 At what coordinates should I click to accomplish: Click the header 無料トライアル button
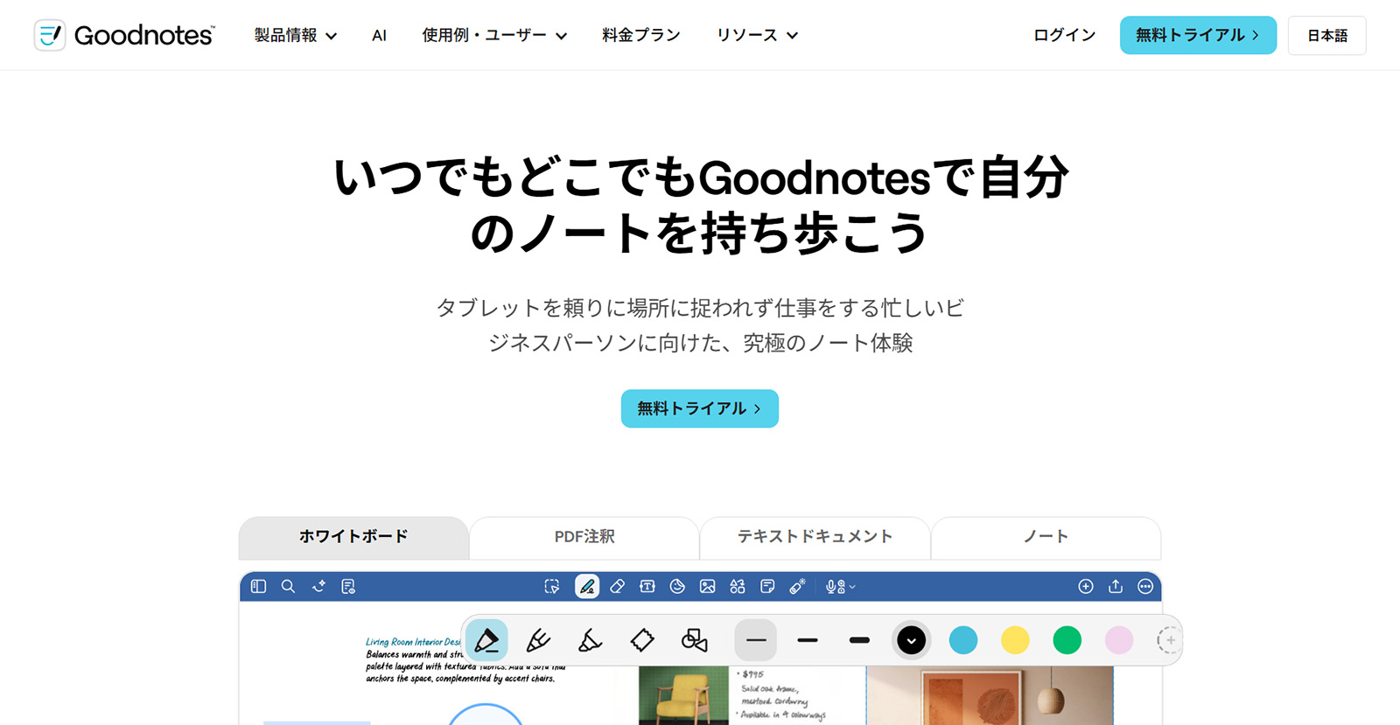tap(1198, 35)
